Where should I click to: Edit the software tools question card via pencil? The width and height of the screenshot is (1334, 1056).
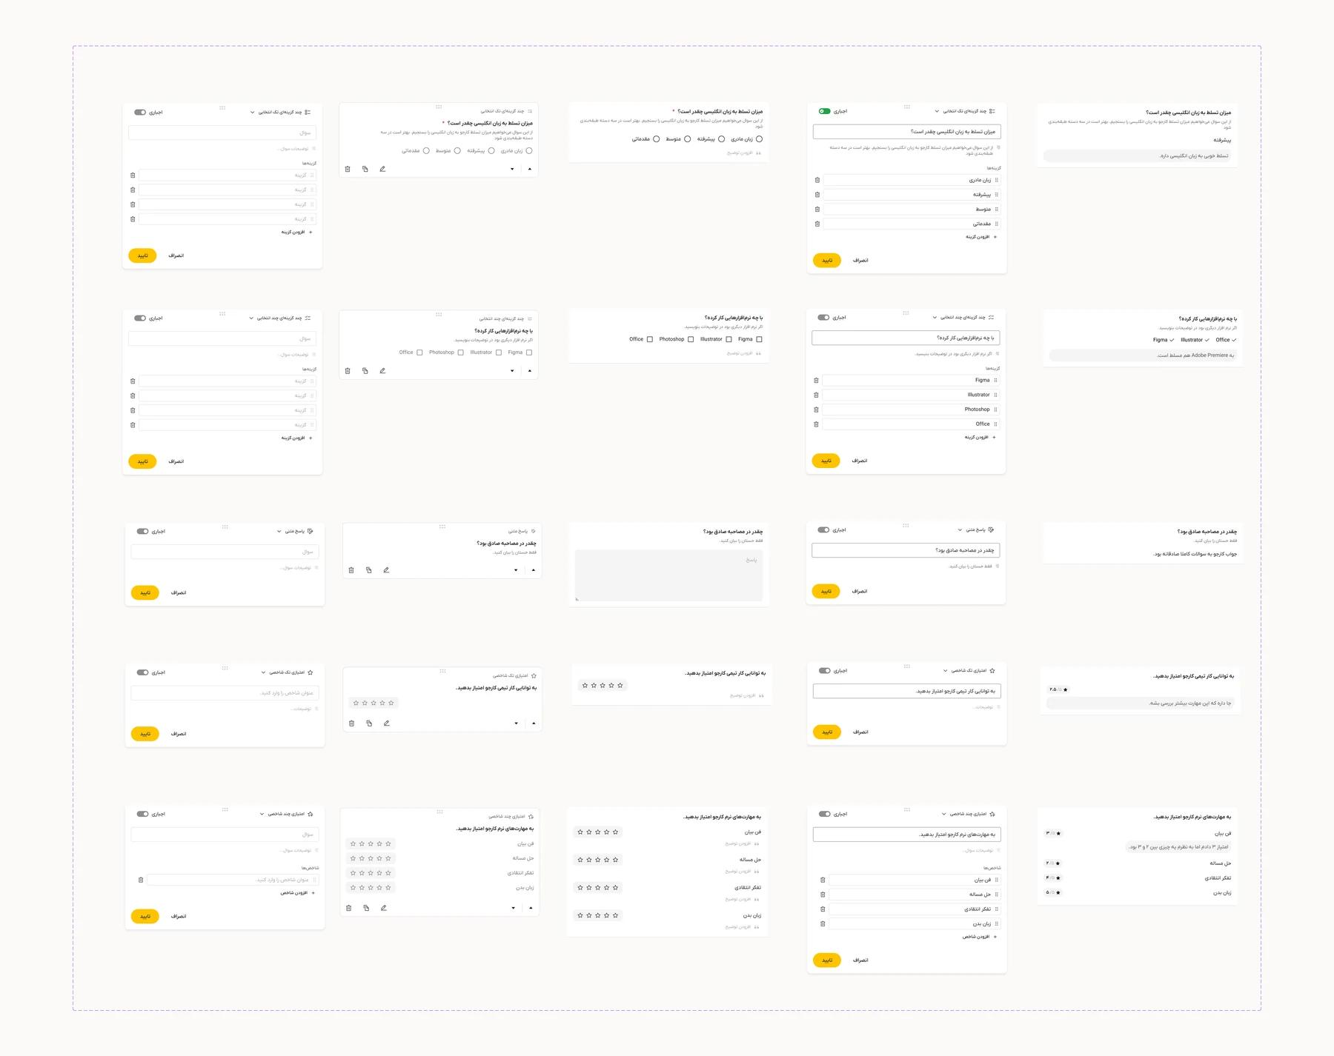382,370
